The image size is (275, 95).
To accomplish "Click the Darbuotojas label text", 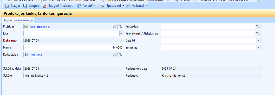I will [10, 55].
